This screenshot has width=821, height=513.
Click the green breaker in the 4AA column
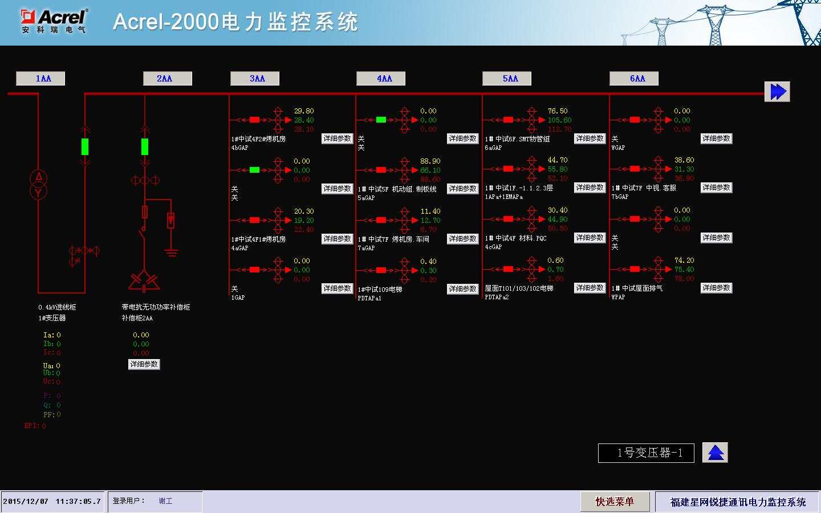click(381, 120)
